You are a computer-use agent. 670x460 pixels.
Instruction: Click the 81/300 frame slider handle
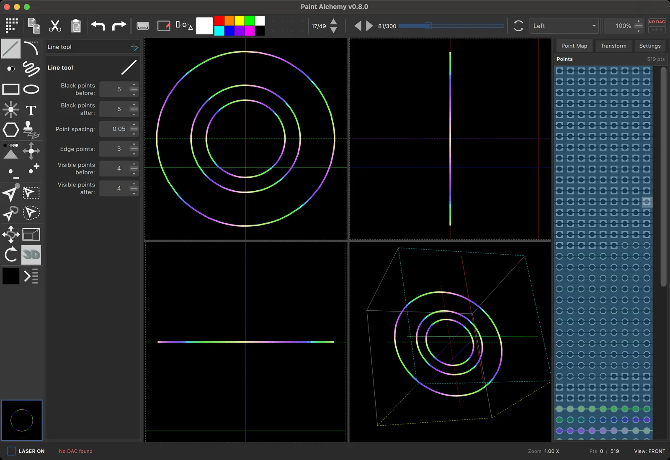[428, 26]
